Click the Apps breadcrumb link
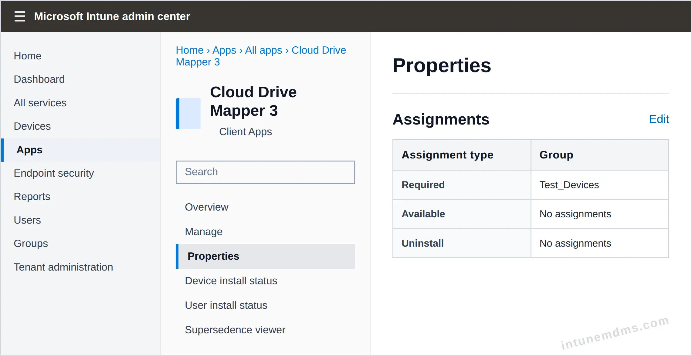The height and width of the screenshot is (356, 692). pyautogui.click(x=224, y=50)
